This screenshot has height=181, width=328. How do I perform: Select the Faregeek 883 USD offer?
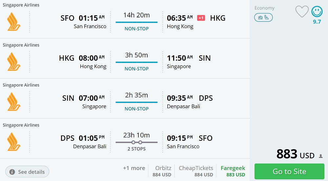coord(233,171)
